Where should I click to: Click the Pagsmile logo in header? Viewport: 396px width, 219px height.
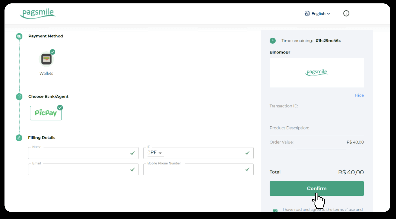(x=38, y=13)
